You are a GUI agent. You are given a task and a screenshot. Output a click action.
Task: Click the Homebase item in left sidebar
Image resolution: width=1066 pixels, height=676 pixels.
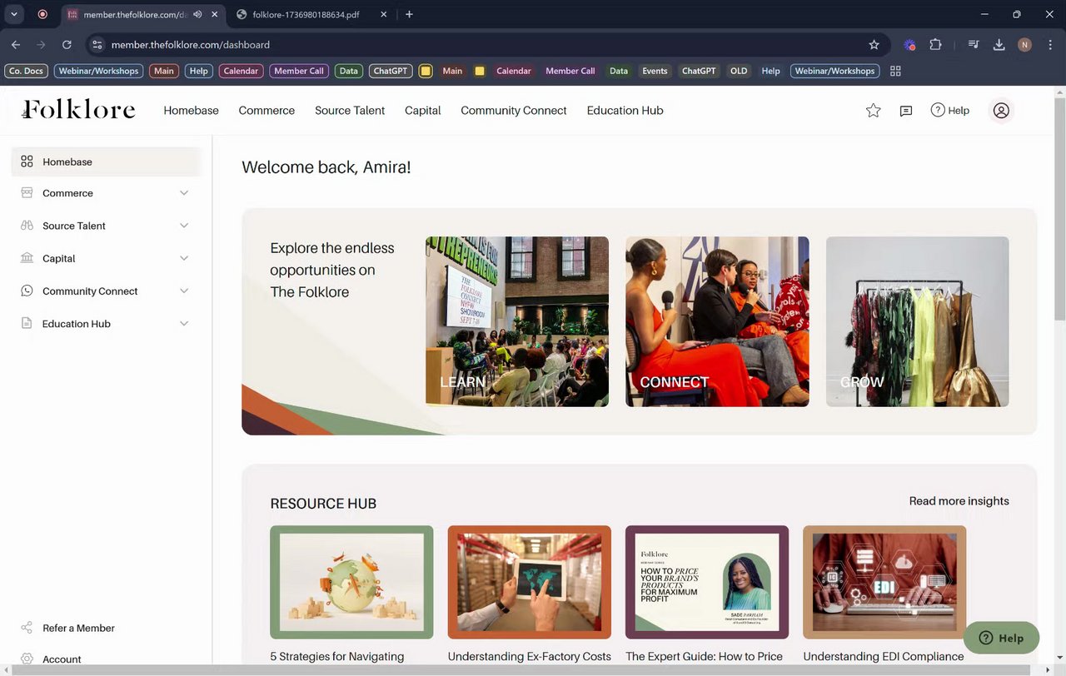click(107, 162)
